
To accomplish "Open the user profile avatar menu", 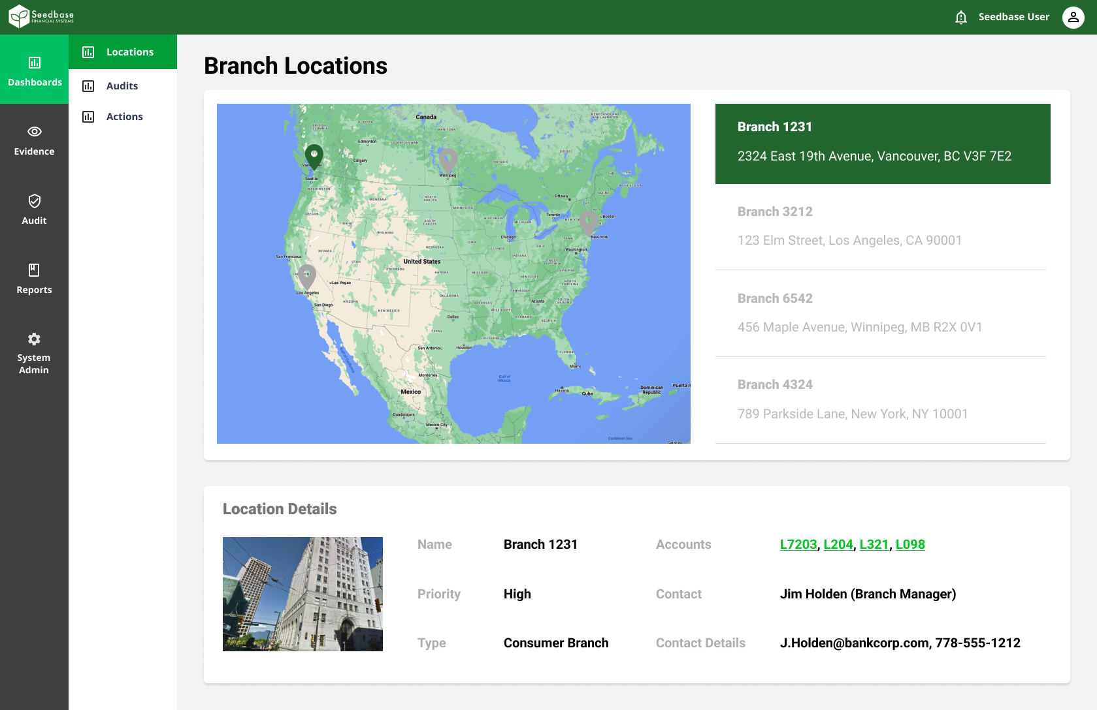I will click(x=1073, y=18).
